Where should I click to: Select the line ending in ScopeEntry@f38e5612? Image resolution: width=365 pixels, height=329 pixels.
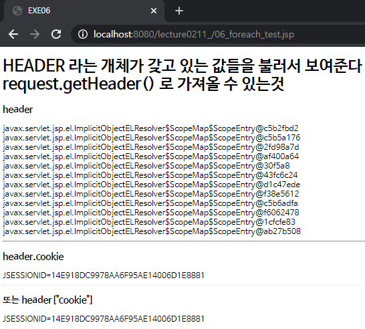point(151,194)
